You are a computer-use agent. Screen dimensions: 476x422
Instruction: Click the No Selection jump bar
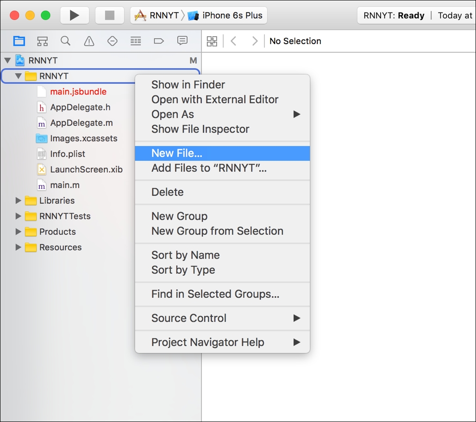pos(295,41)
